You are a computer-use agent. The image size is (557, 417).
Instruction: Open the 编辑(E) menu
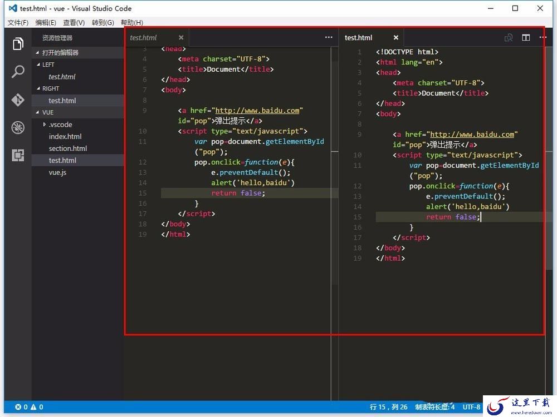pos(46,23)
